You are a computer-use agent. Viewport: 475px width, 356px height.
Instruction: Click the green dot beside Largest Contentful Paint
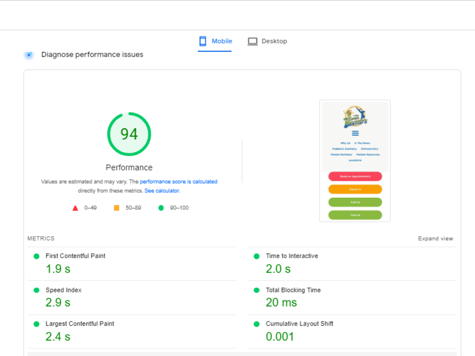[37, 324]
